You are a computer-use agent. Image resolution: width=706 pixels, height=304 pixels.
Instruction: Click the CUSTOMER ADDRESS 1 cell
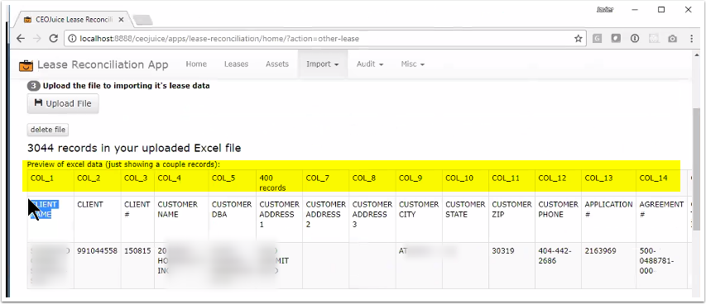[279, 219]
